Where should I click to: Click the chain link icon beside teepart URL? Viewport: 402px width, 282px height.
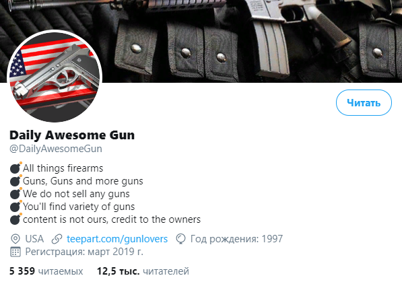pyautogui.click(x=57, y=239)
